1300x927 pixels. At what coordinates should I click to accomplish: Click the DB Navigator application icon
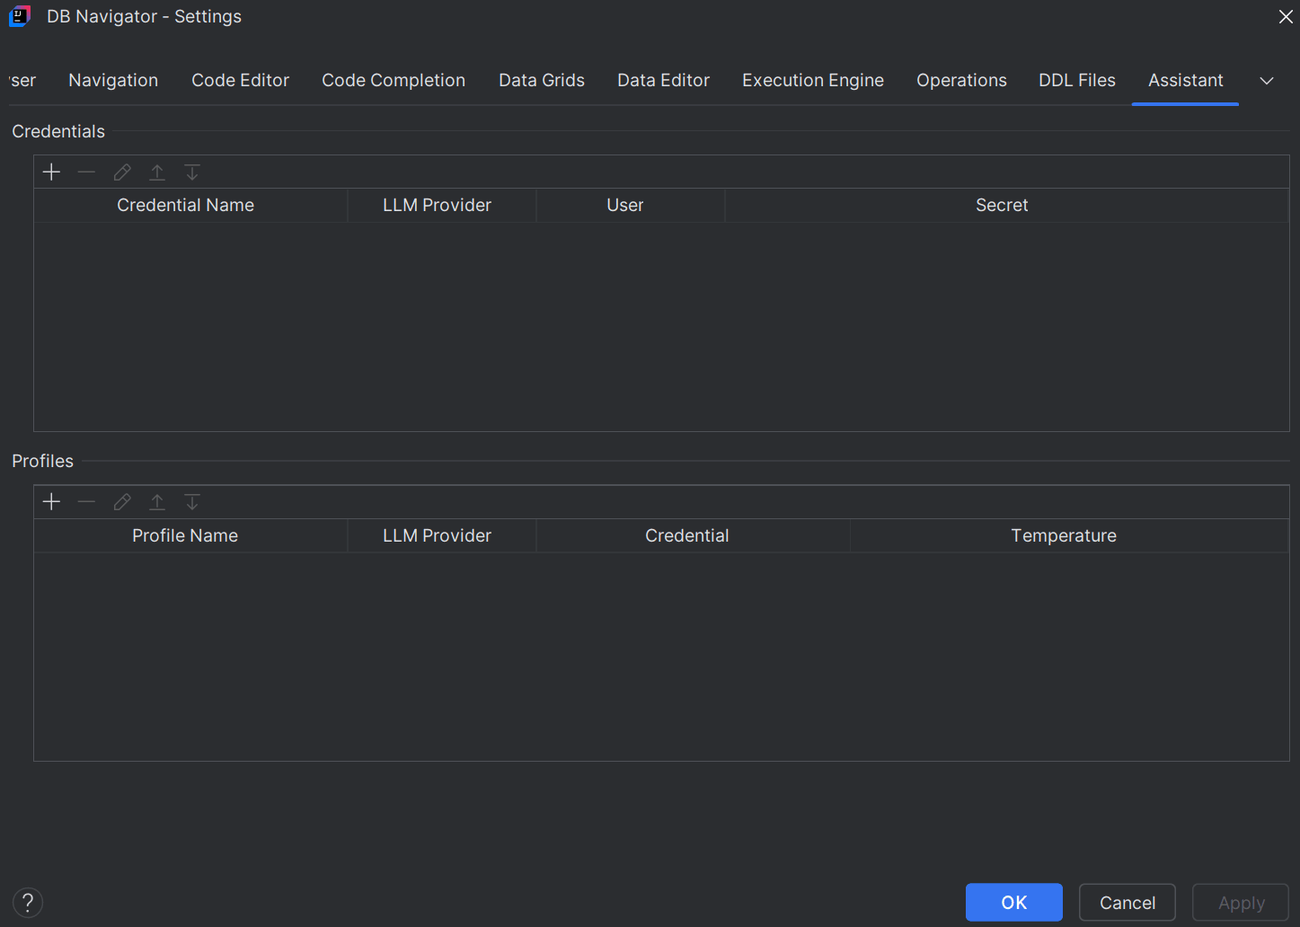click(19, 15)
